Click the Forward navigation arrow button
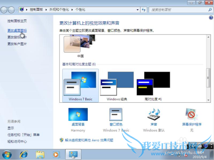The width and height of the screenshot is (214, 160). 12,10
